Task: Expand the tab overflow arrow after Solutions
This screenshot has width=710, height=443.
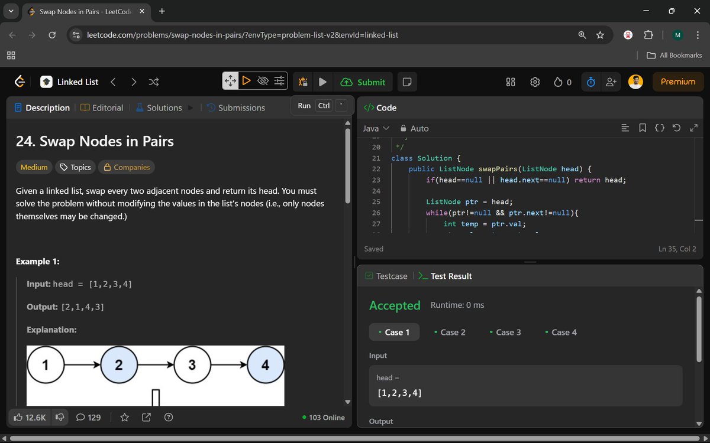Action: (191, 108)
